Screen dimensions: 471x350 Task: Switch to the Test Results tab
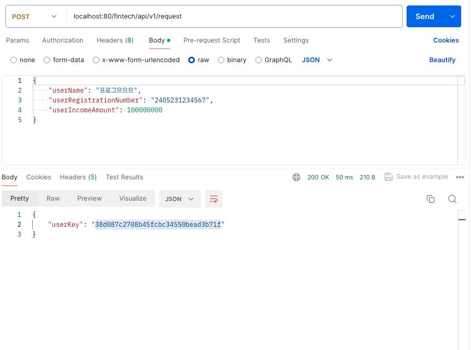point(124,177)
